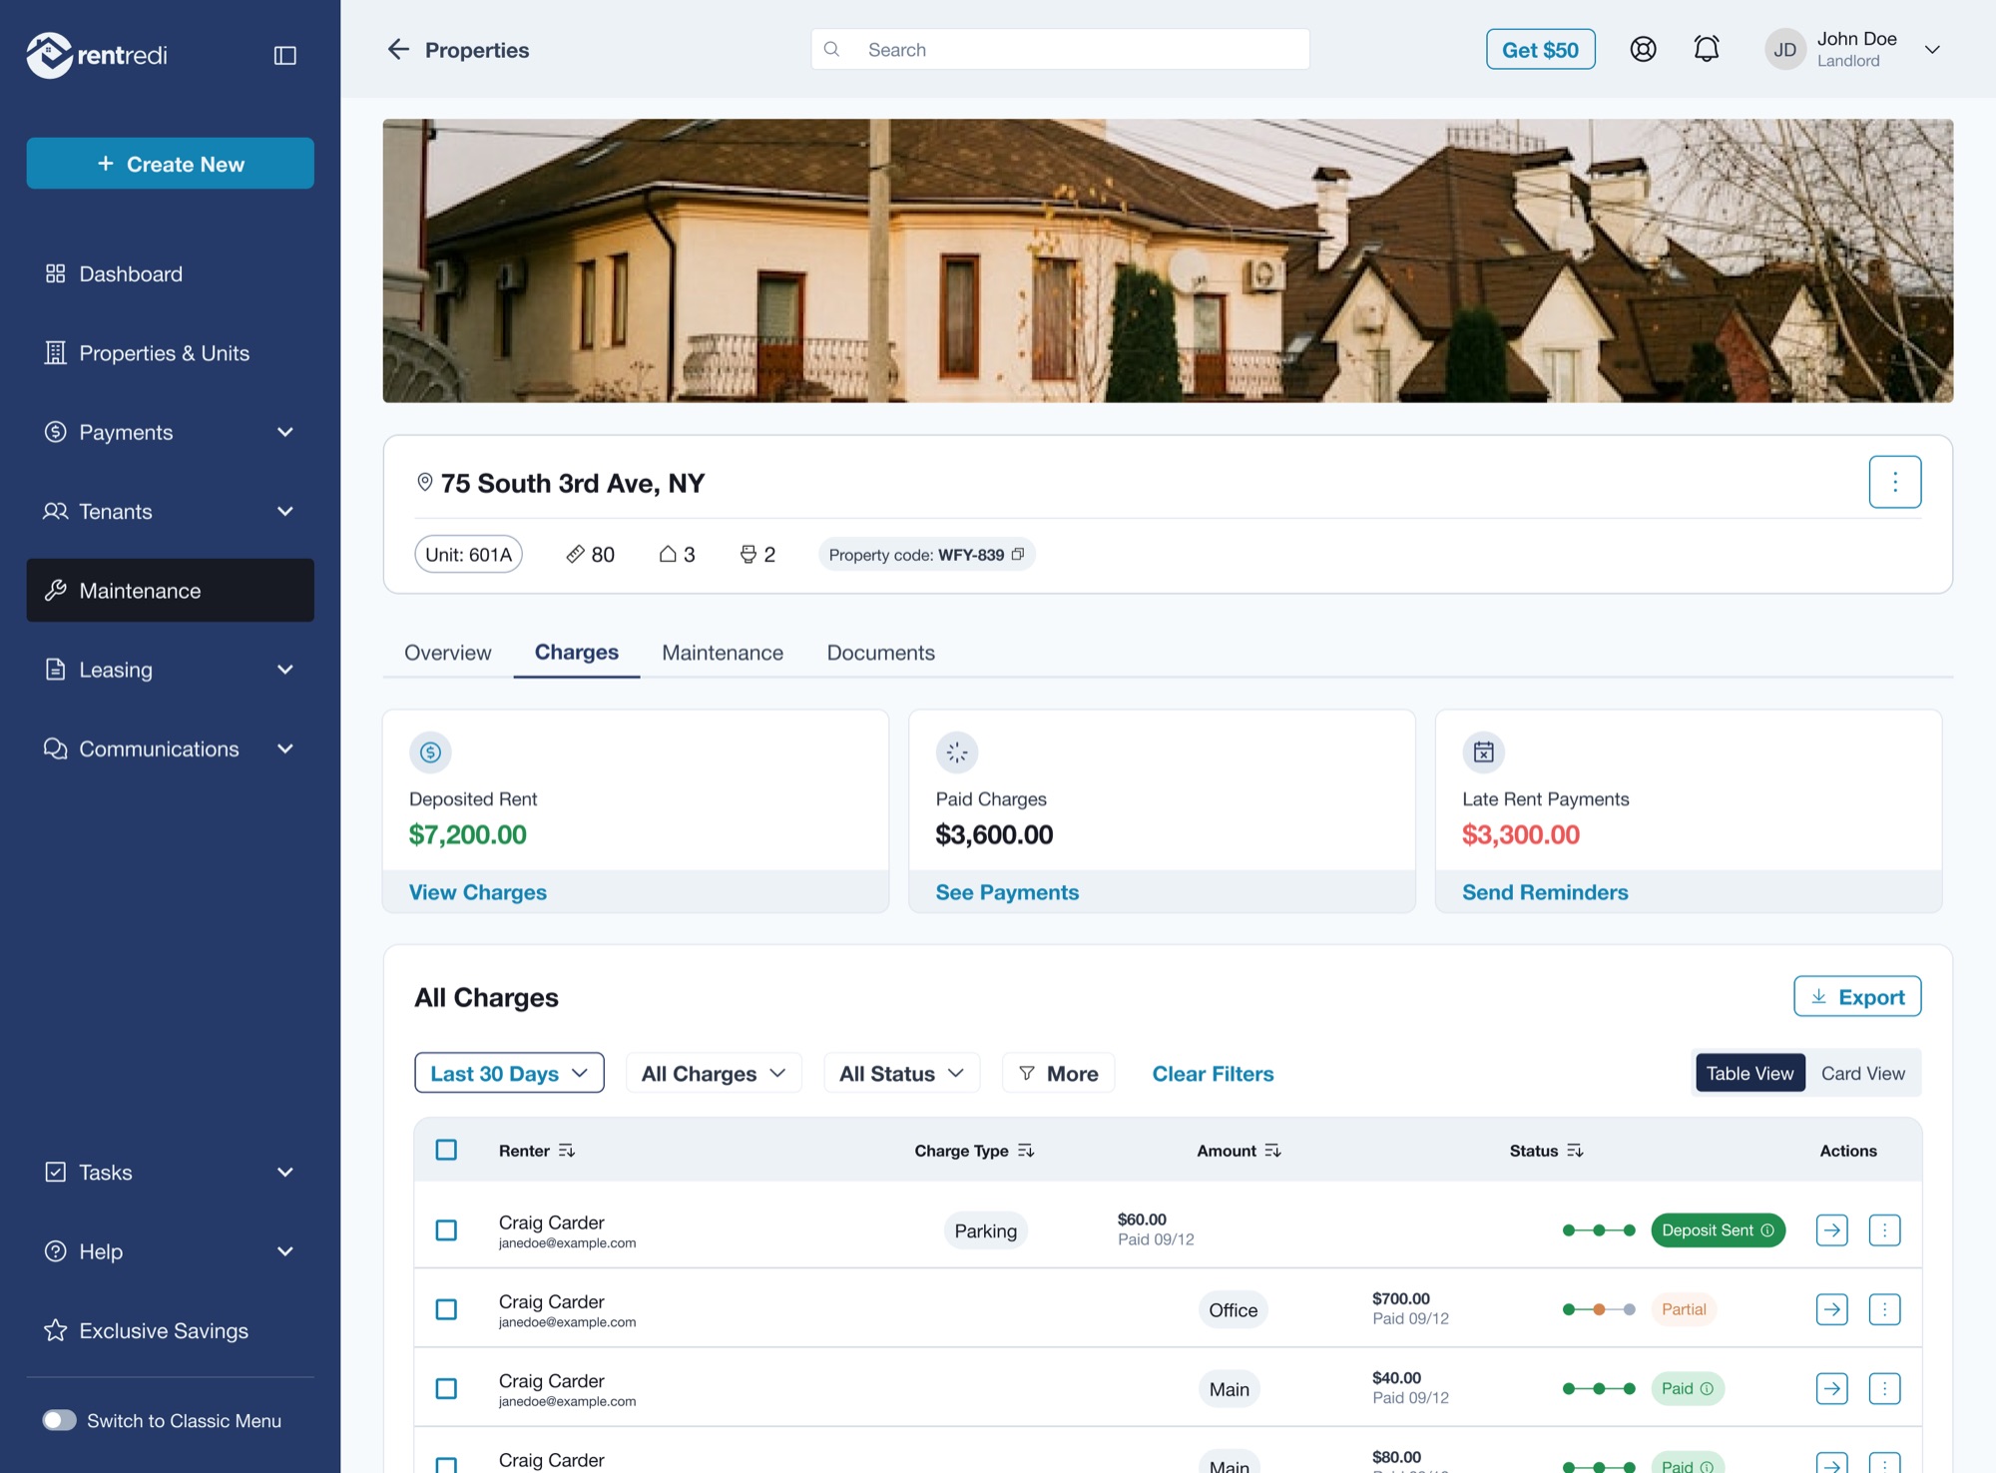The image size is (1996, 1473).
Task: Check the Office charge row checkbox
Action: tap(446, 1309)
